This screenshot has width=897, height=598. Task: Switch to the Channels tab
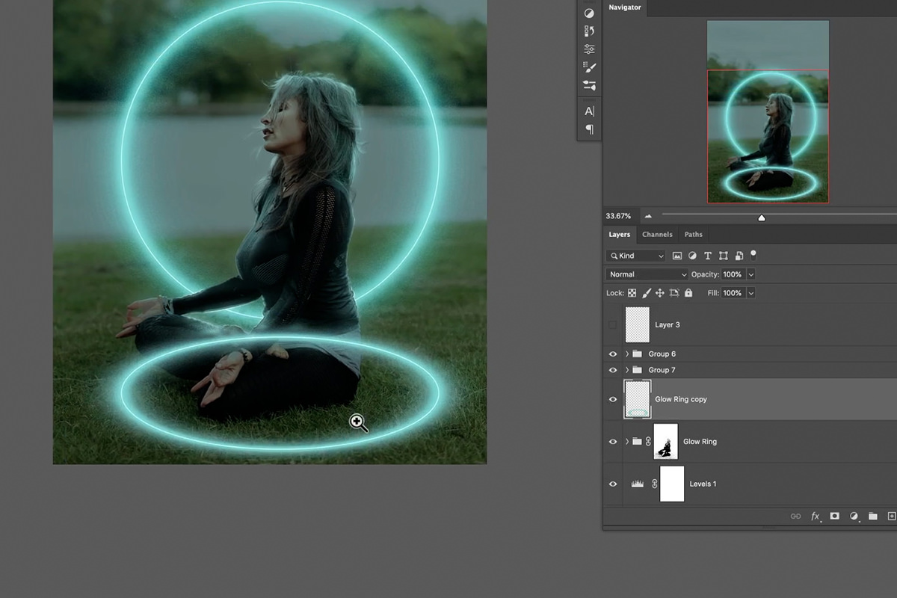tap(658, 235)
